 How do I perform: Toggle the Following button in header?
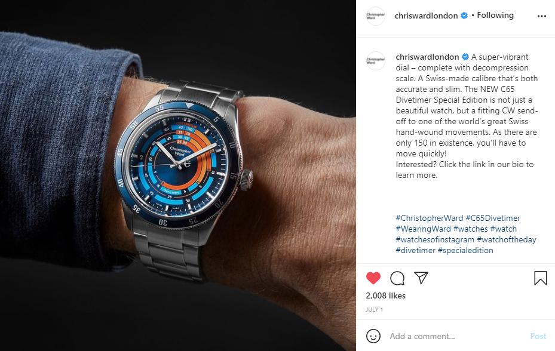pos(495,15)
